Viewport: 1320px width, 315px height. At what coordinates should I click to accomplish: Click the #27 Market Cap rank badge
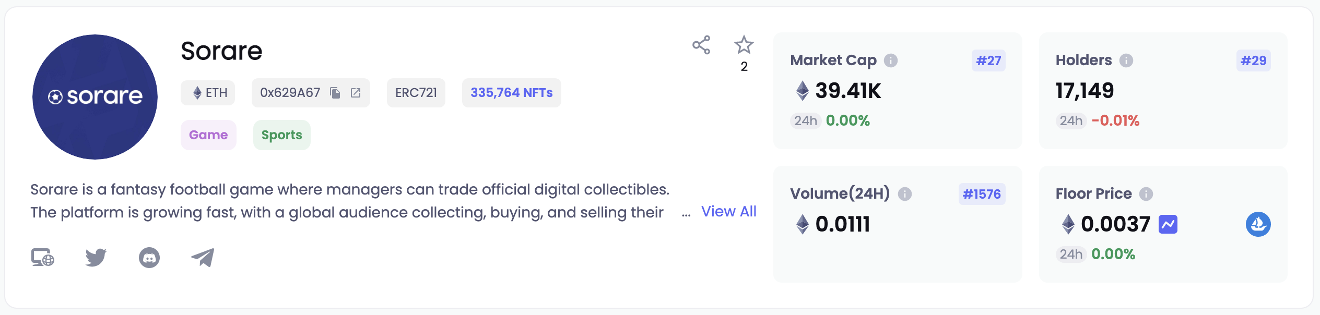click(x=988, y=60)
